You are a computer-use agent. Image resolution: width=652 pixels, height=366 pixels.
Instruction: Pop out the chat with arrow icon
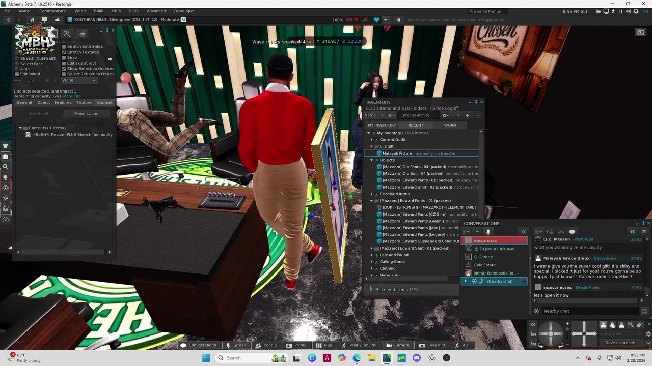644,232
